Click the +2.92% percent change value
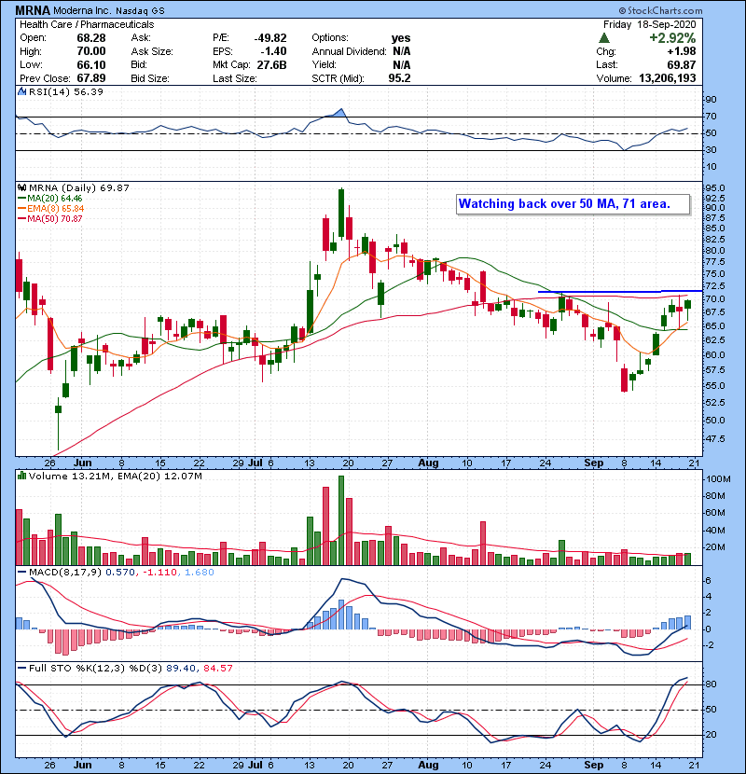 coord(672,38)
